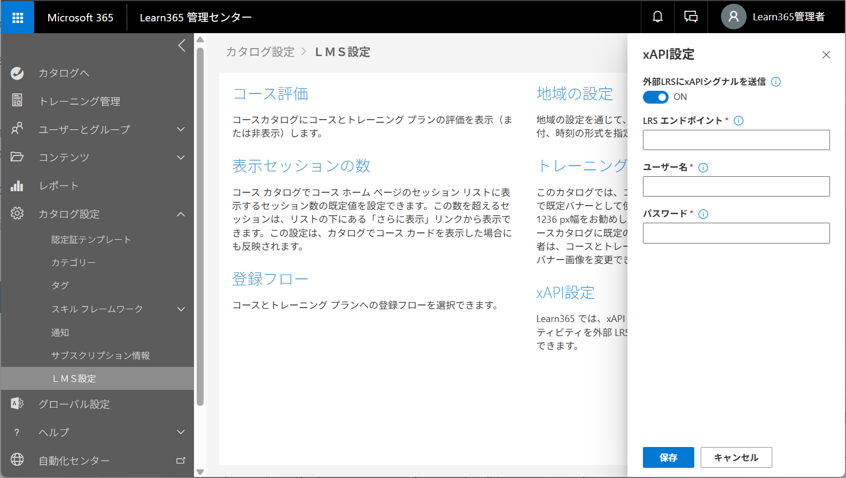The image size is (846, 478).
Task: Open the 地域の設定 link
Action: click(x=575, y=94)
